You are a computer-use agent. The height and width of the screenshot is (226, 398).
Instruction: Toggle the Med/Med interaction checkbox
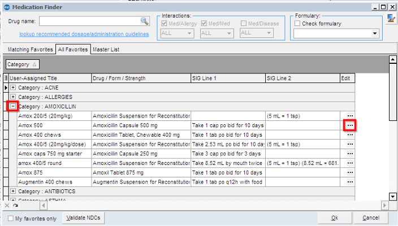204,23
